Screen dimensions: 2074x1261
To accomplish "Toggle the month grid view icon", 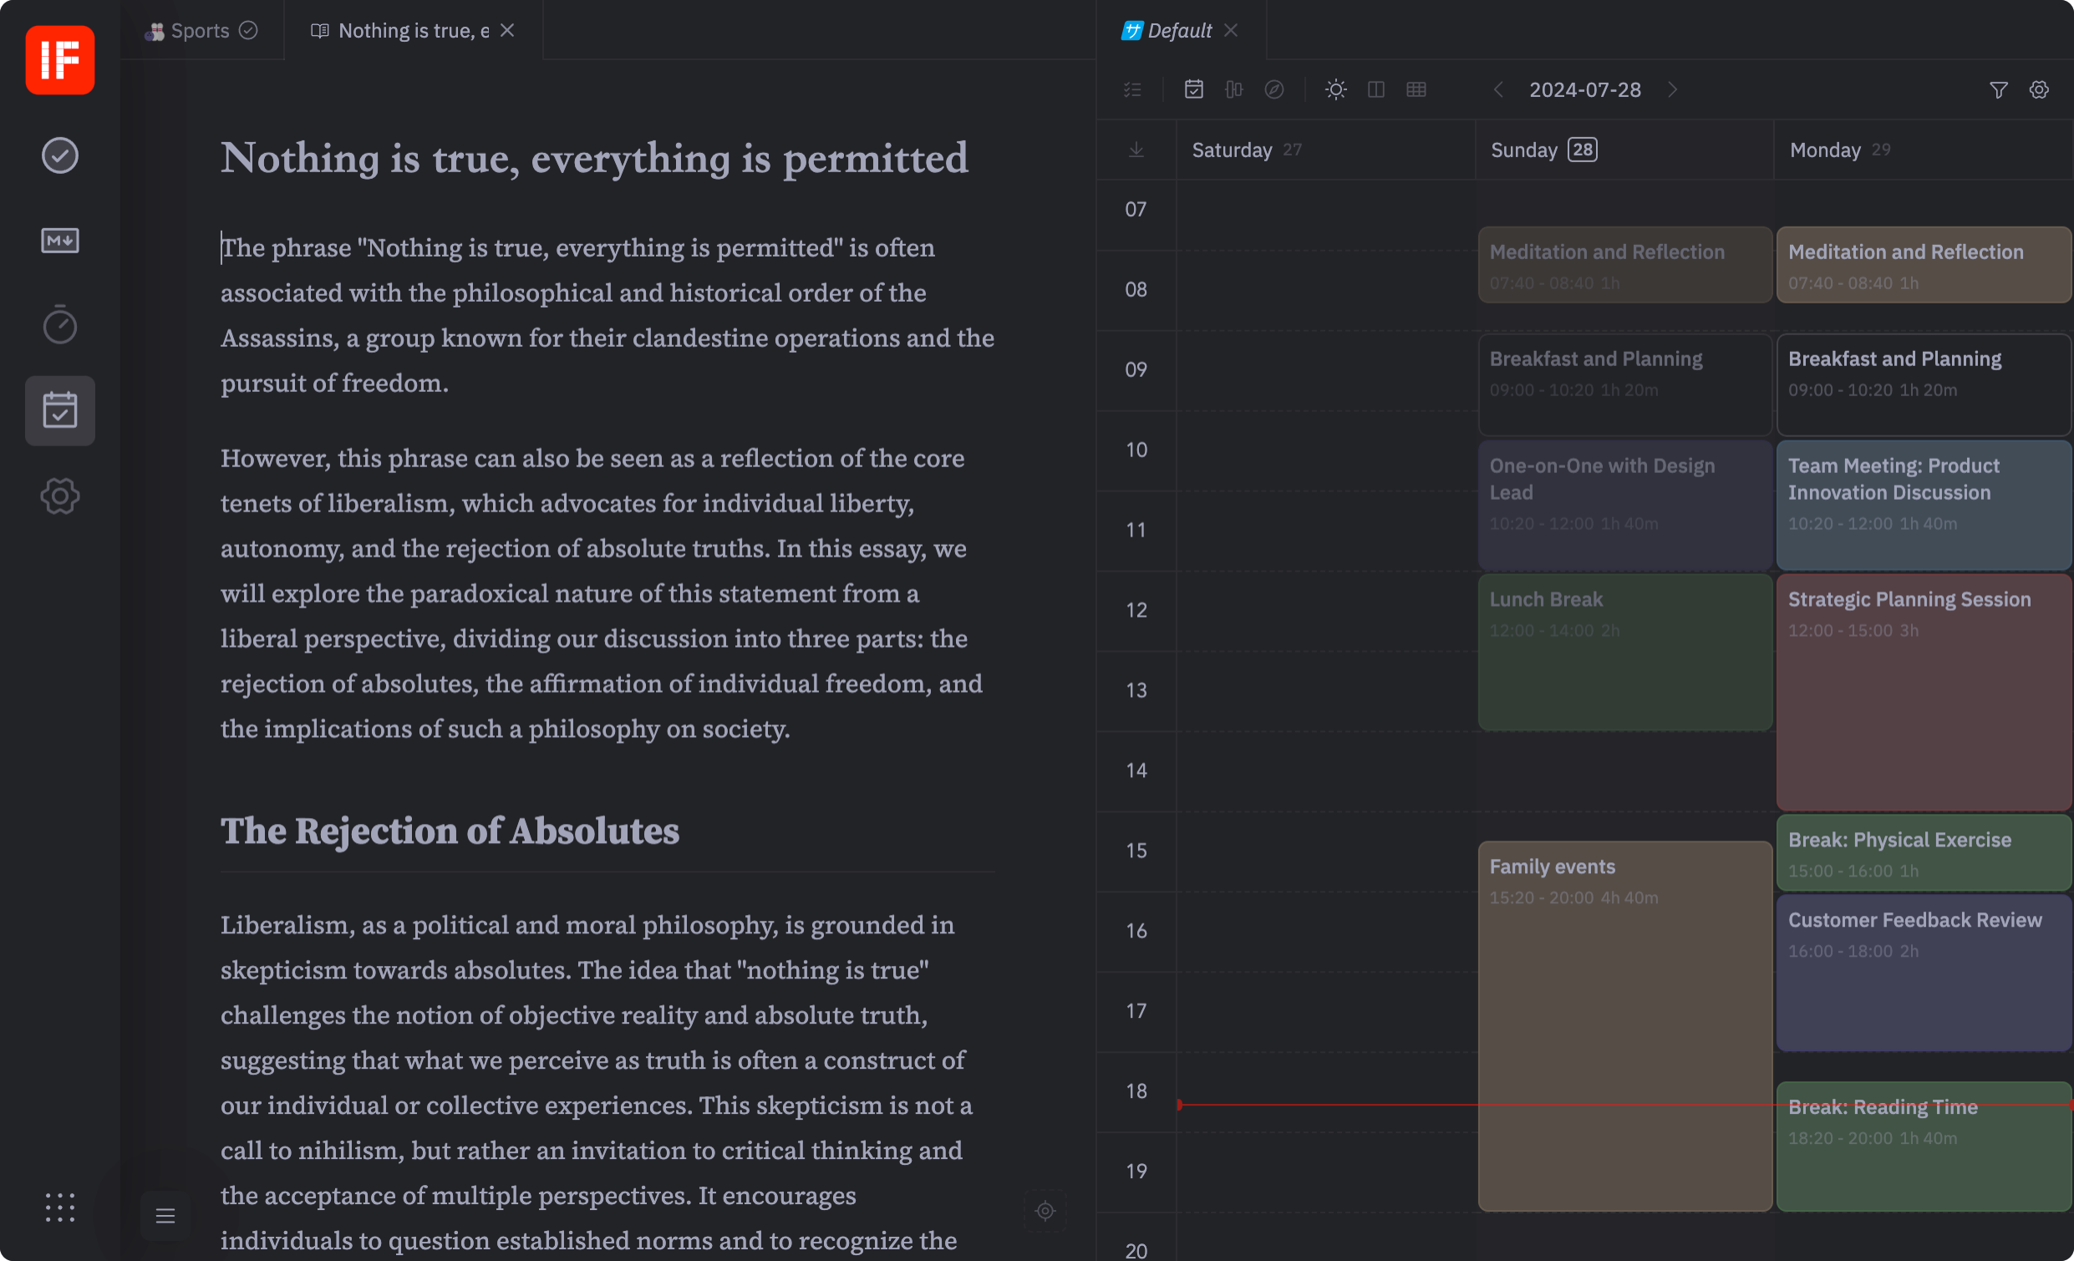I will (1416, 89).
